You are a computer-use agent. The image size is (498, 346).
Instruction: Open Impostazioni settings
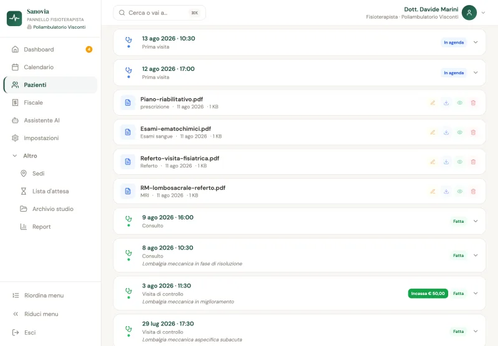[x=50, y=138]
